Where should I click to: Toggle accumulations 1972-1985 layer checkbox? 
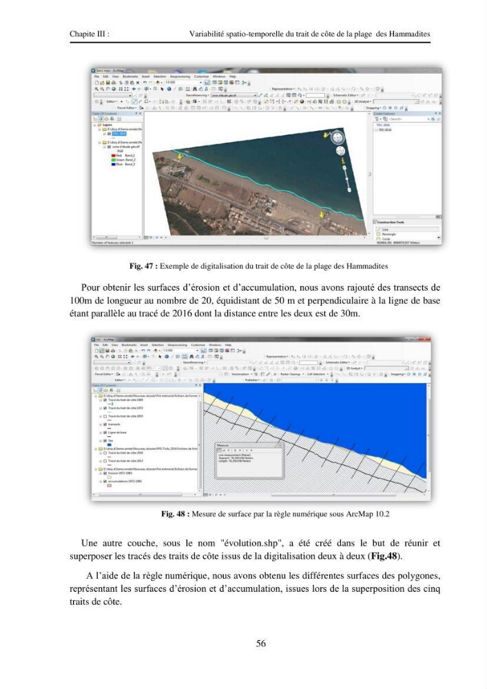point(105,482)
